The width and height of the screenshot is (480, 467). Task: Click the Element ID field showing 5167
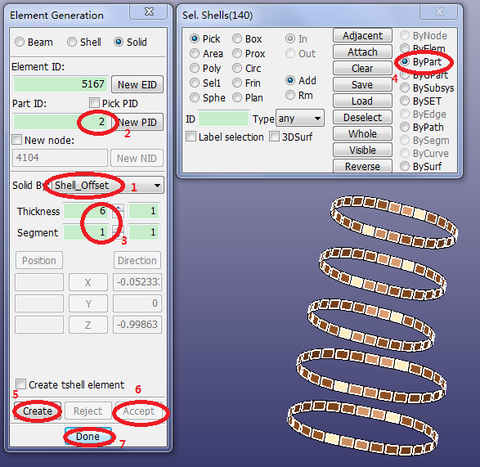point(61,84)
